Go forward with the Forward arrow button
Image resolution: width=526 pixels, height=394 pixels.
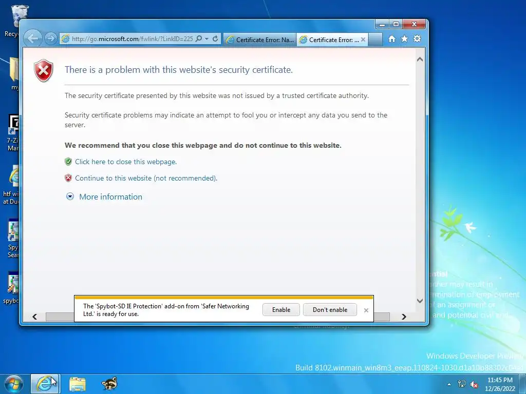tap(50, 39)
